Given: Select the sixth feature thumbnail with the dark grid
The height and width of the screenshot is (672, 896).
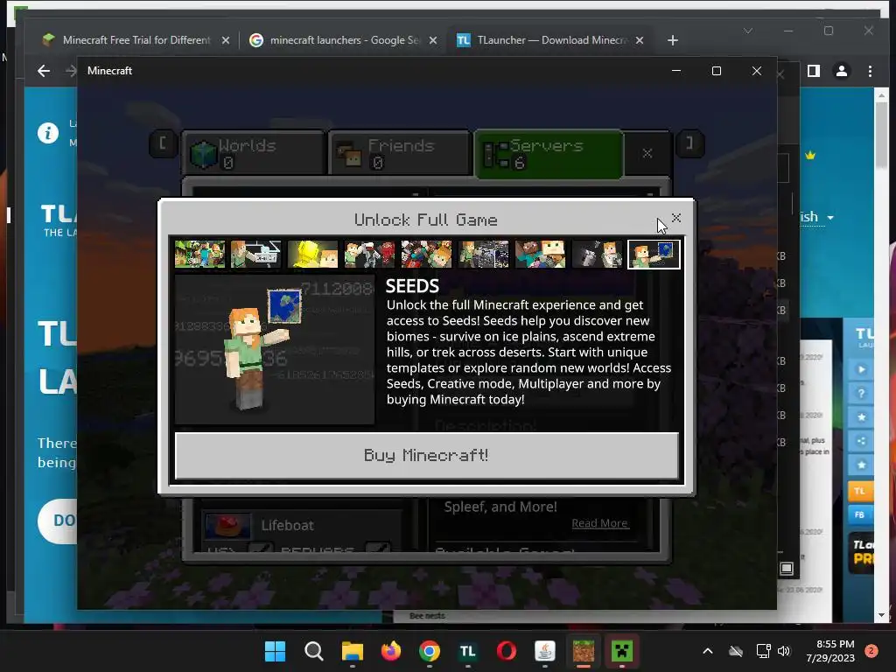Looking at the screenshot, I should point(483,254).
